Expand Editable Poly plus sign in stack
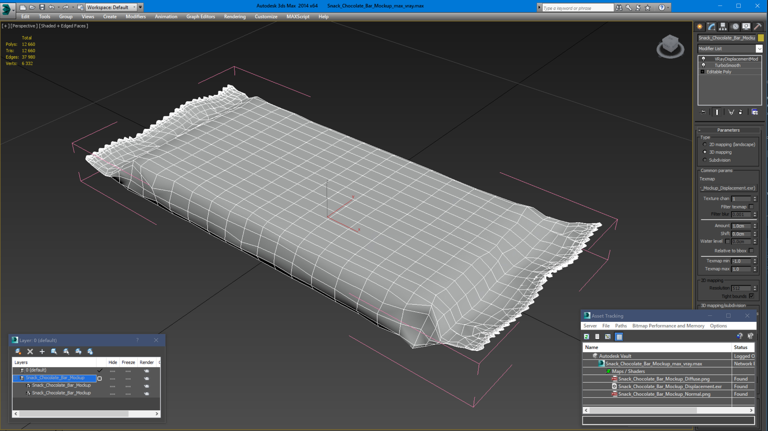Viewport: 768px width, 431px height. [702, 72]
